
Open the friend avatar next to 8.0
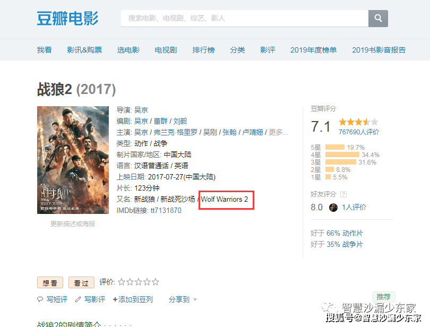tap(333, 208)
